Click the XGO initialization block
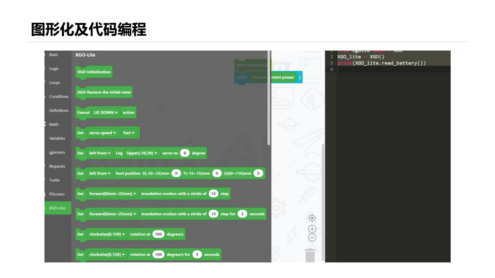This screenshot has height=278, width=495. [94, 72]
